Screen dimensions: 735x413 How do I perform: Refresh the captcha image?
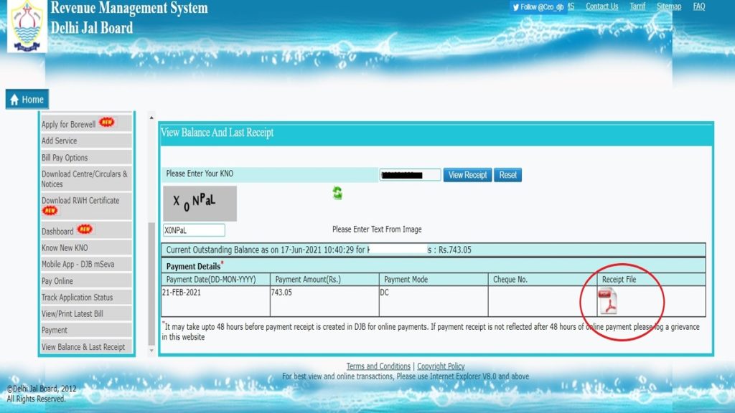point(336,193)
